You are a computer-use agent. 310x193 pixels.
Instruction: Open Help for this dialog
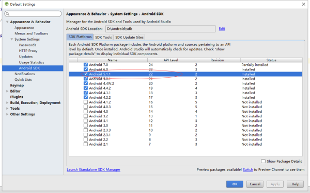[x=295, y=184]
